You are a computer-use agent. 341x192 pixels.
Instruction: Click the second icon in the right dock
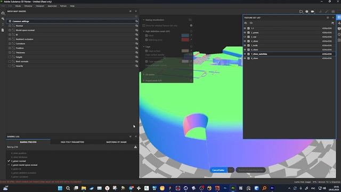click(x=339, y=23)
